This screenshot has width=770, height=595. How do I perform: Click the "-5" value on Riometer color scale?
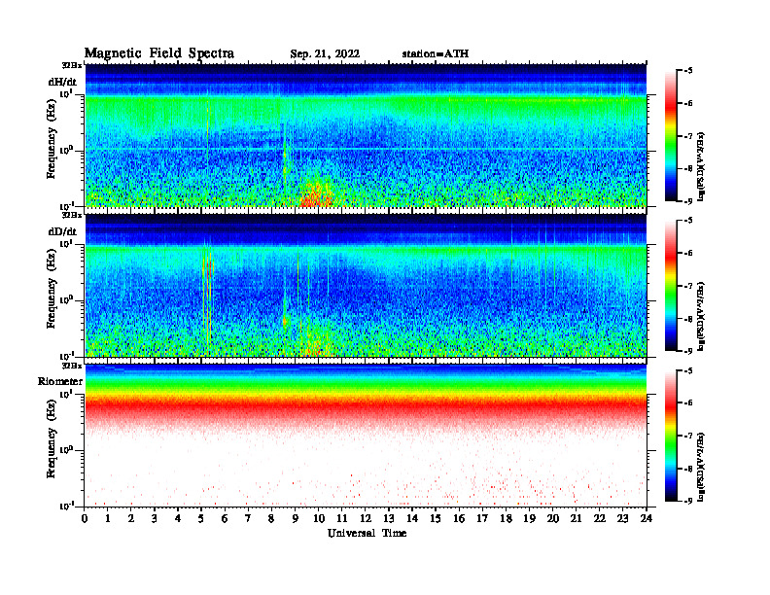688,371
